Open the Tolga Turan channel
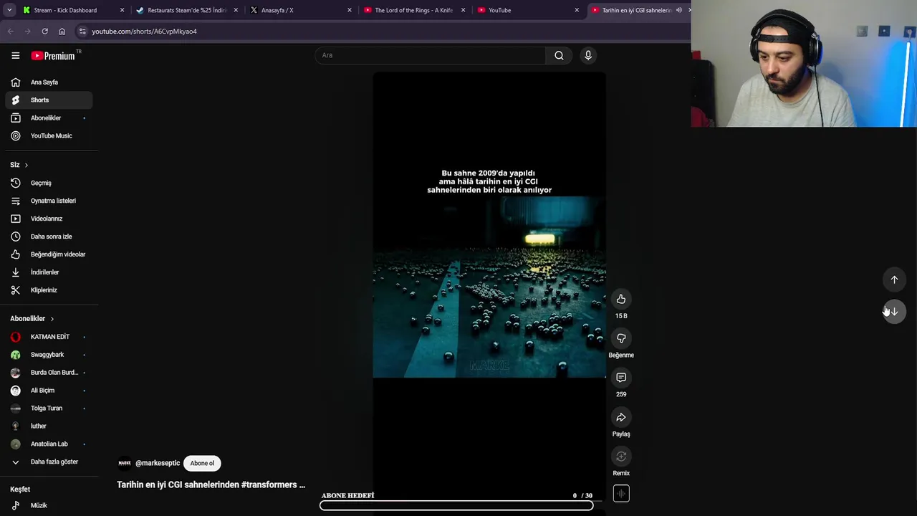This screenshot has height=516, width=917. pyautogui.click(x=49, y=408)
